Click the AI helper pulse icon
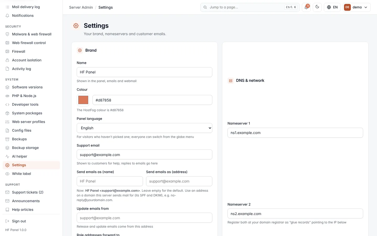The image size is (377, 236). click(7, 156)
